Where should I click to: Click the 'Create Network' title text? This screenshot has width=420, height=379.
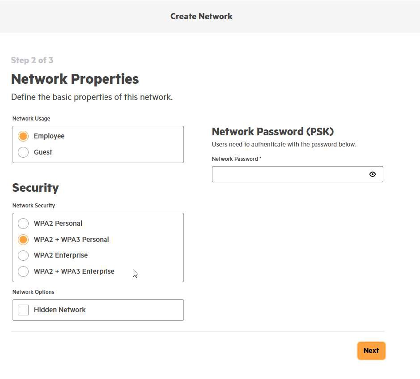point(201,17)
